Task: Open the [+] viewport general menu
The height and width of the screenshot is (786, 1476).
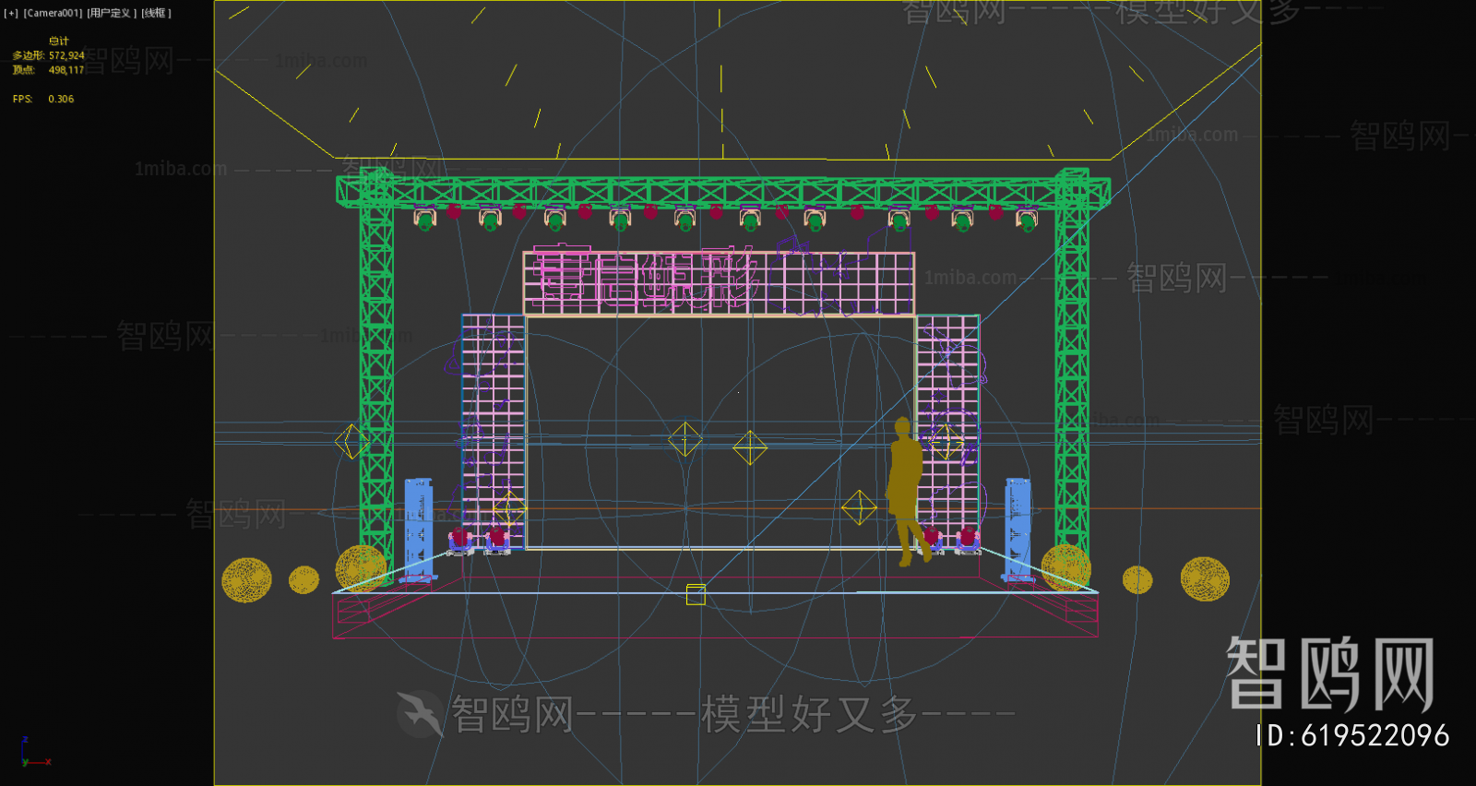Action: [11, 13]
